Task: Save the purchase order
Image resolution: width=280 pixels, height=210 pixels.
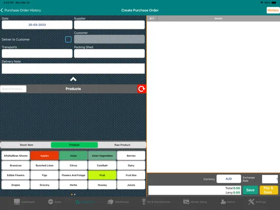Action: 251,190
